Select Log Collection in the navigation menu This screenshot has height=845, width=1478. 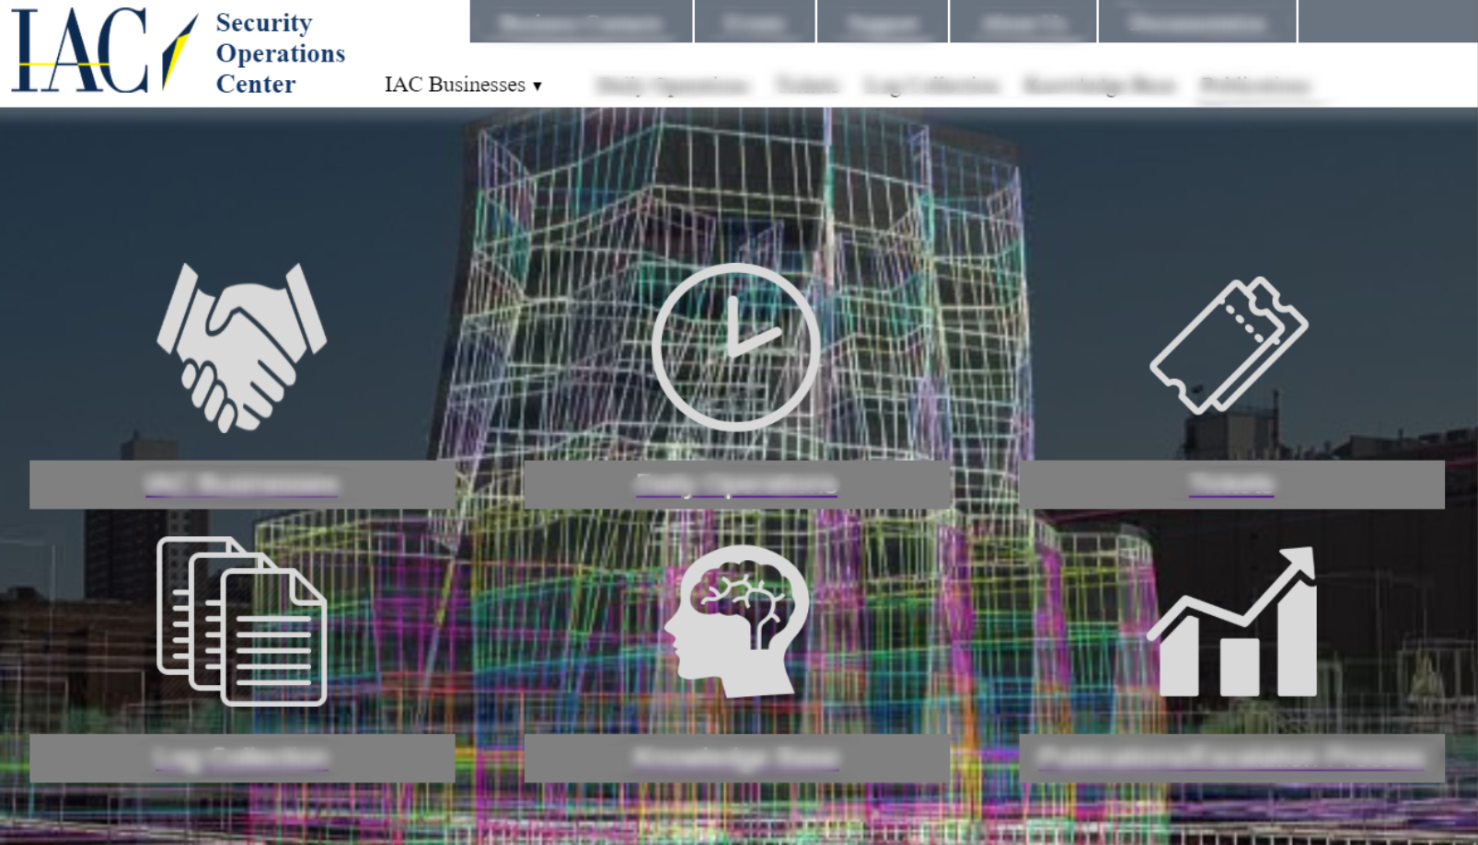pos(931,86)
